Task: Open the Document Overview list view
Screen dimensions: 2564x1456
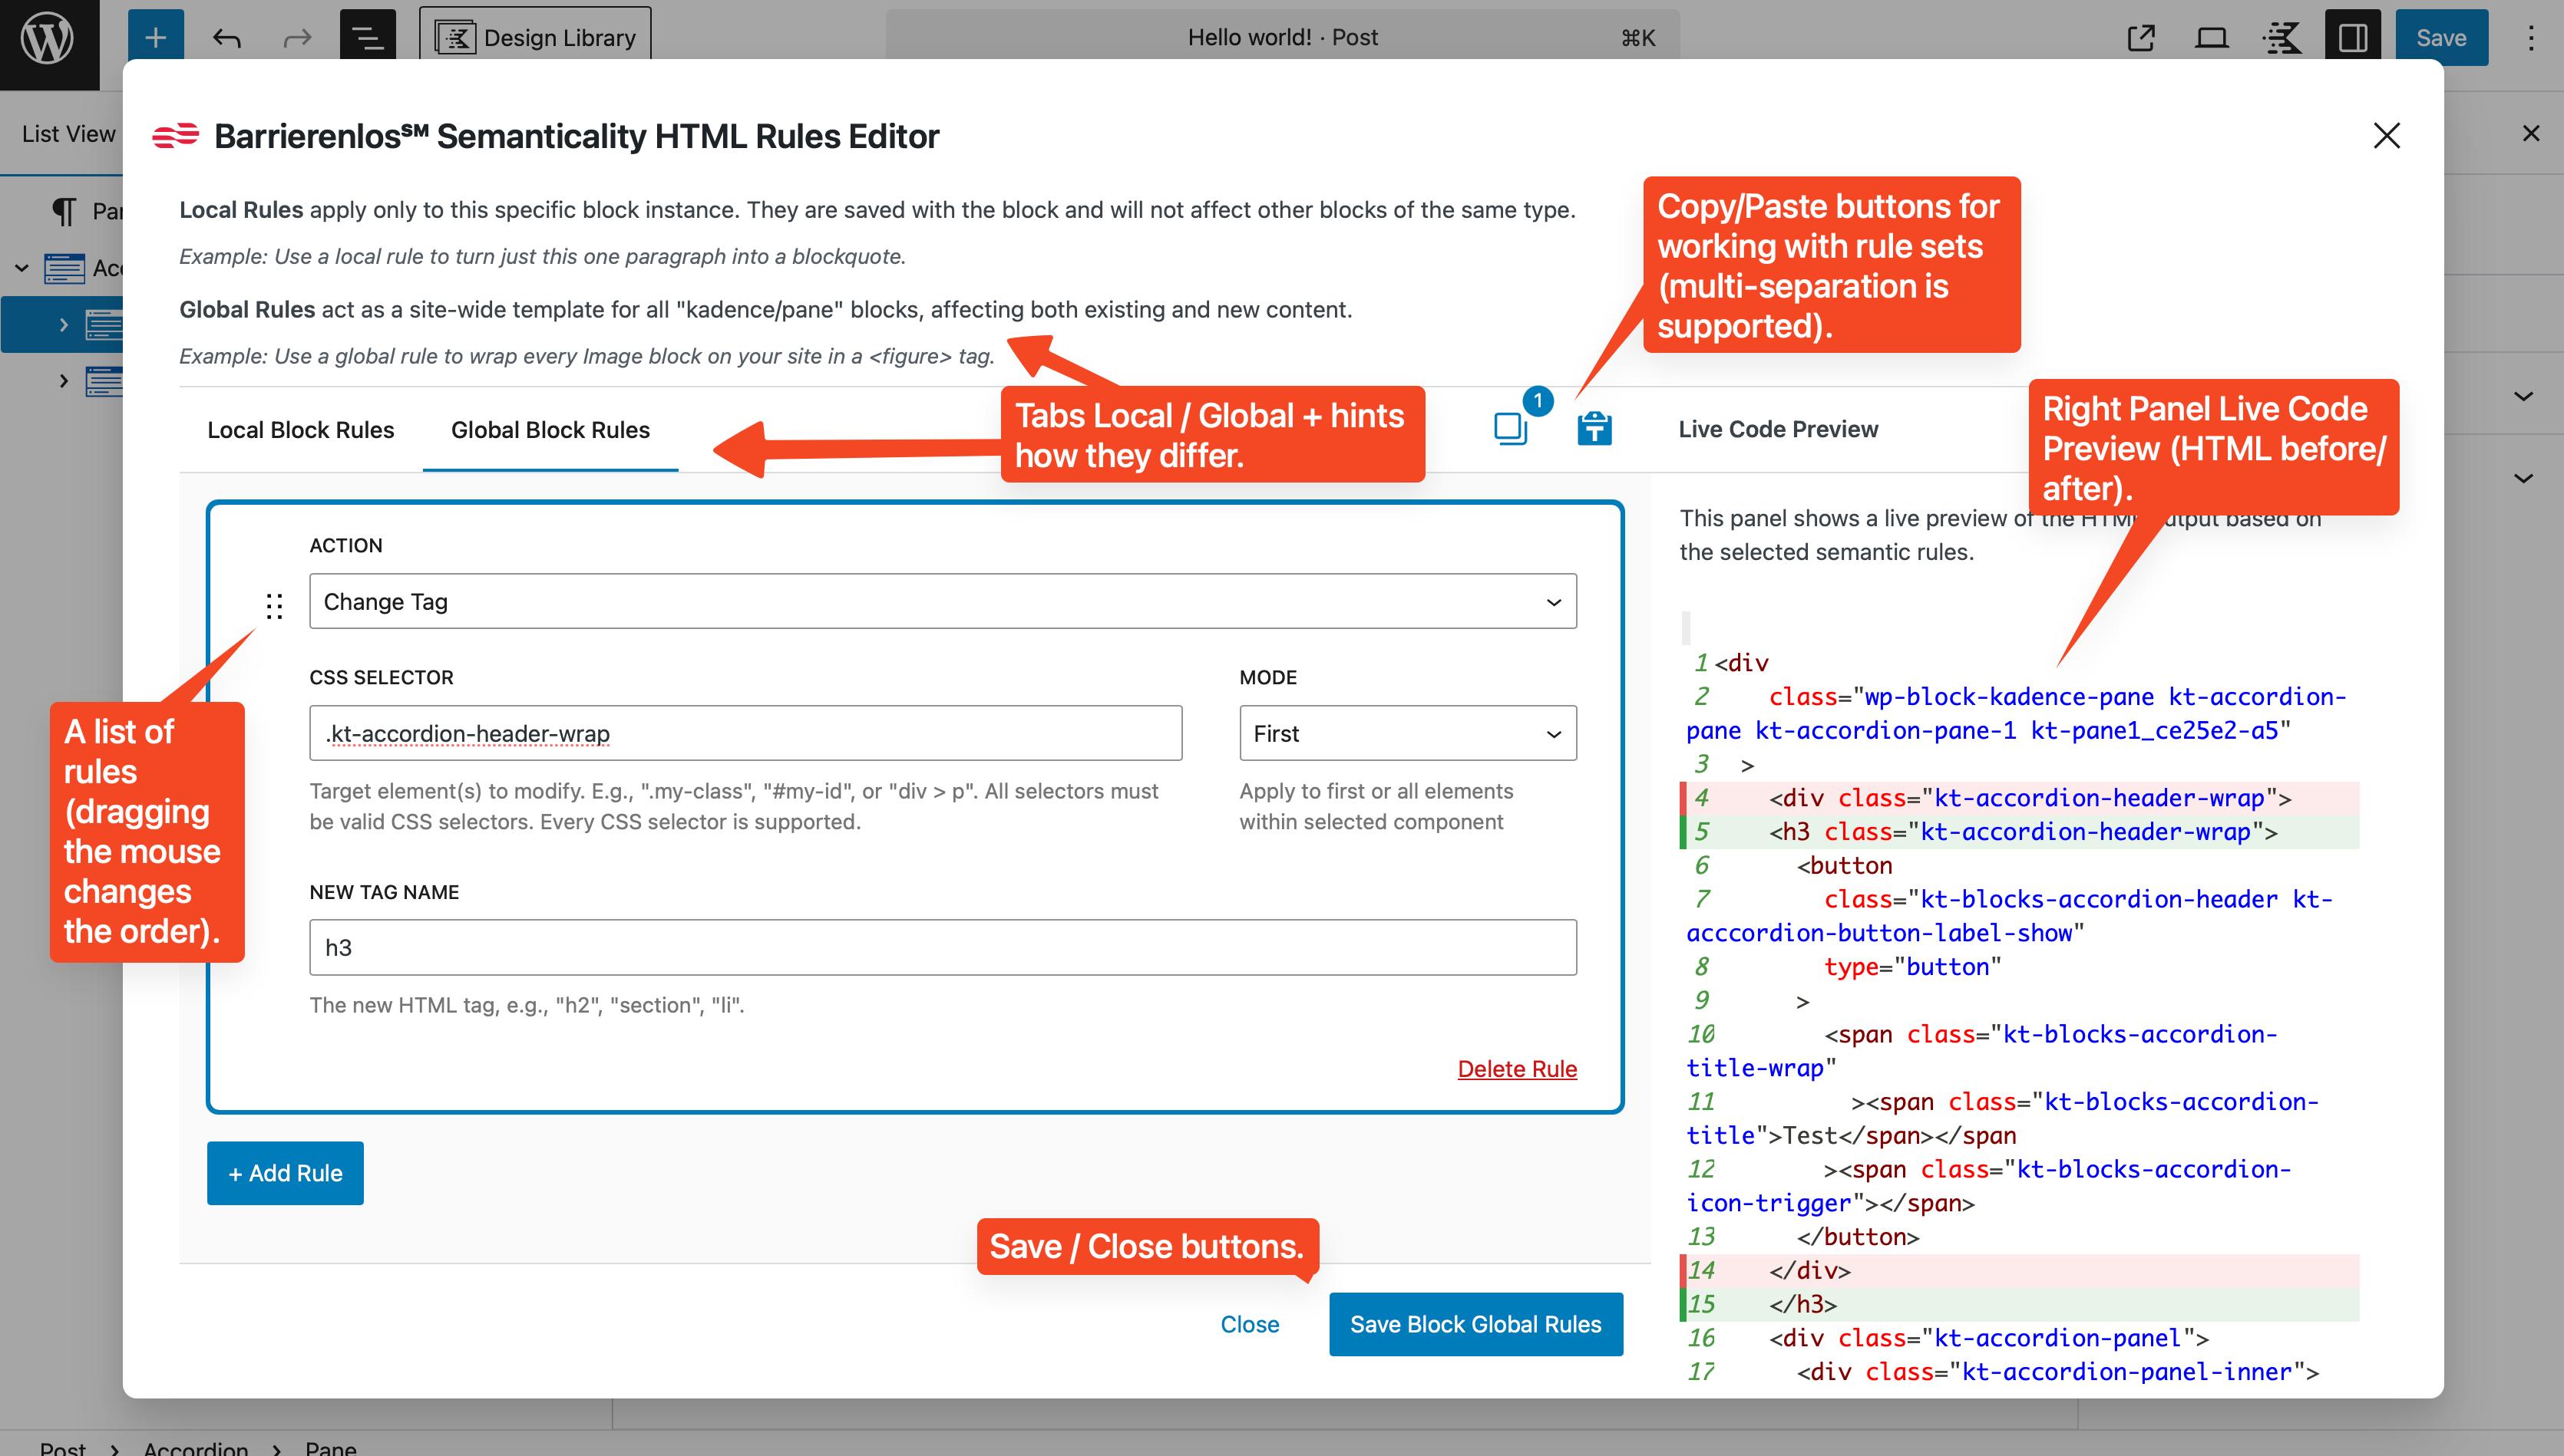Action: [x=366, y=37]
